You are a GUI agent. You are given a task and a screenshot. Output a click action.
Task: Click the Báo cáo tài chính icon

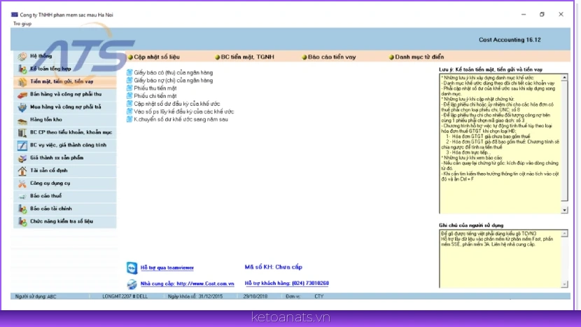22,209
